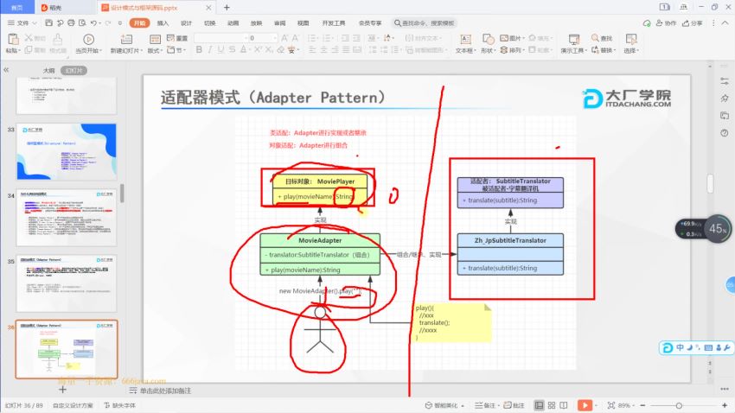
Task: Click the Find magnifier icon
Action: 595,38
